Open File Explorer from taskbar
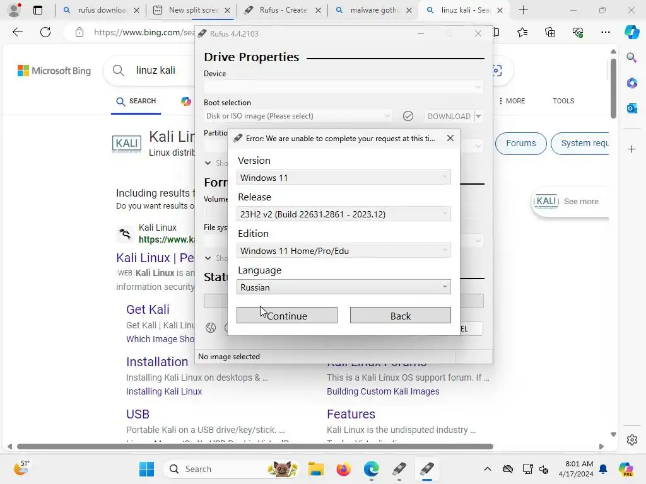 point(315,469)
